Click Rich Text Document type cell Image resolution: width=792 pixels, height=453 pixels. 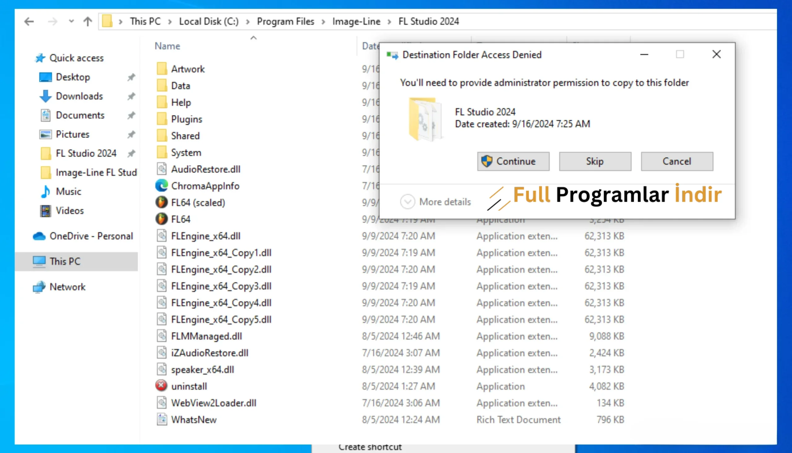click(519, 420)
